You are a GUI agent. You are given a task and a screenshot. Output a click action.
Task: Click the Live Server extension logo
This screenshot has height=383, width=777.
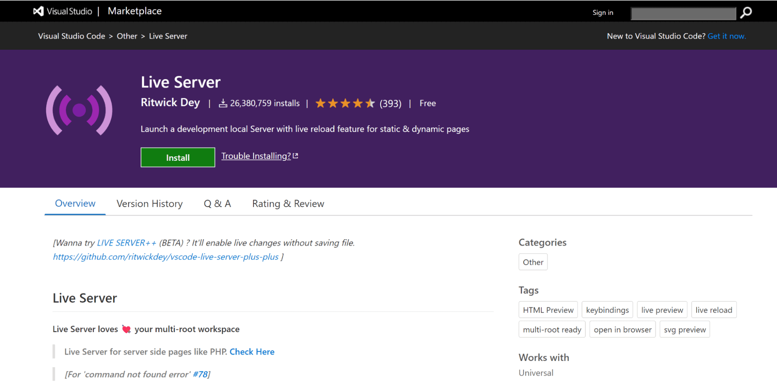click(x=79, y=110)
